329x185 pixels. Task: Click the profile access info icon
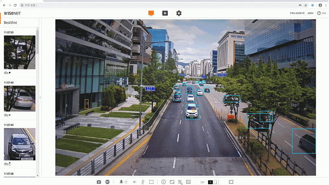pos(188,182)
